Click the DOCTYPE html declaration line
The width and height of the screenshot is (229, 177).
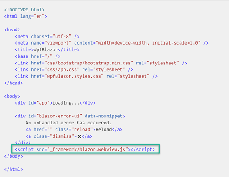(x=24, y=10)
